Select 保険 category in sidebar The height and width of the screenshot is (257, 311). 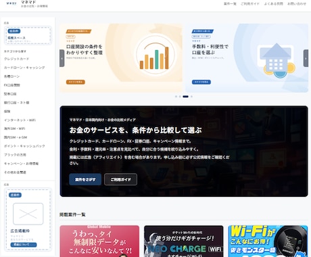[x=7, y=112]
